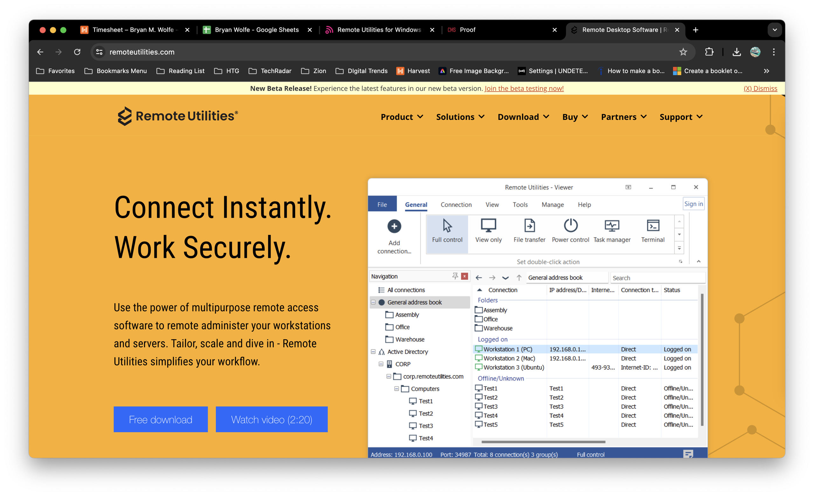Image resolution: width=814 pixels, height=496 pixels.
Task: Dismiss the beta release banner
Action: pos(760,88)
